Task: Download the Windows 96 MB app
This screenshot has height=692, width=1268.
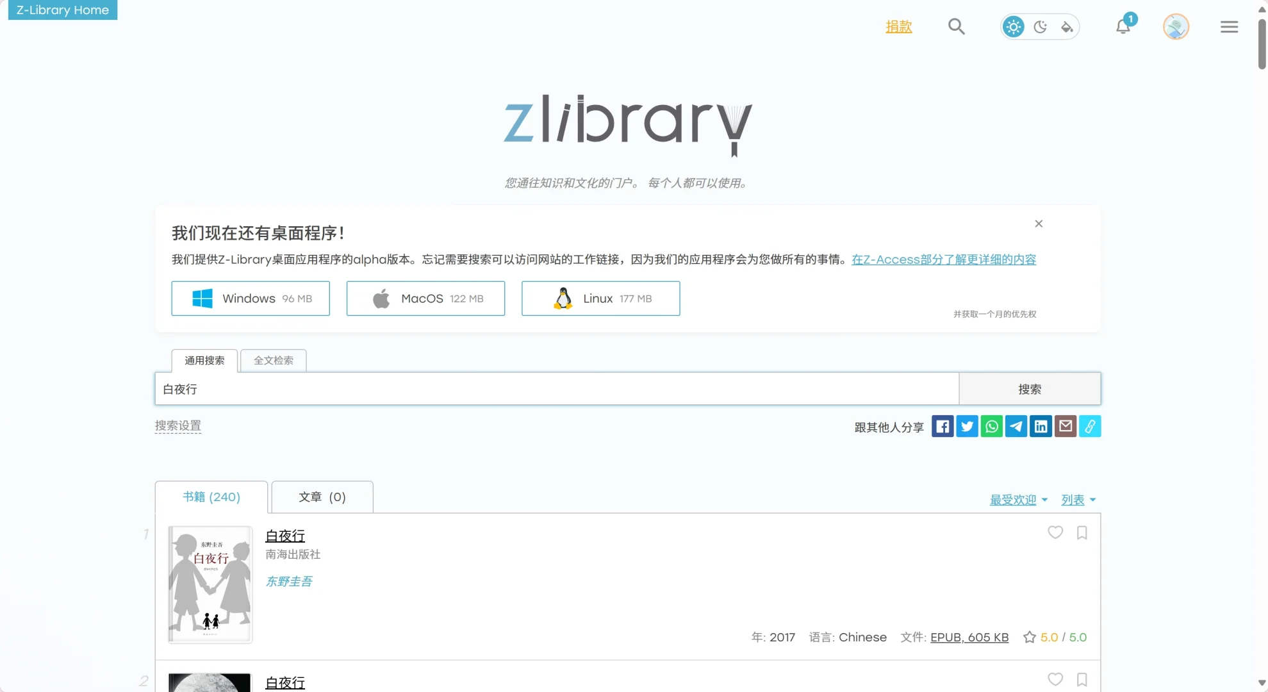Action: [251, 299]
